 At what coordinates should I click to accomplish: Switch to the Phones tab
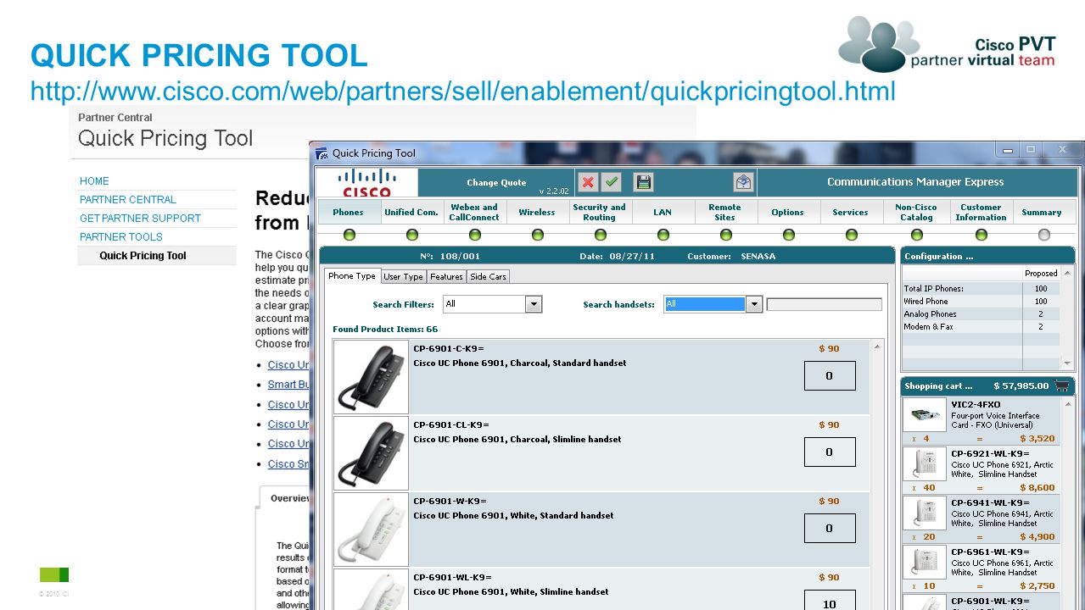click(348, 212)
